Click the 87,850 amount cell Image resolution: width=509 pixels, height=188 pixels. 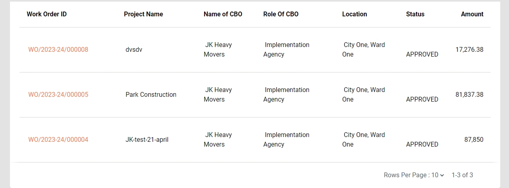[x=474, y=140]
